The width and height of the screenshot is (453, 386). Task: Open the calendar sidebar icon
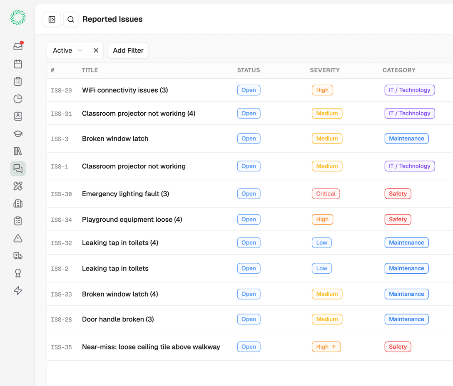tap(18, 64)
